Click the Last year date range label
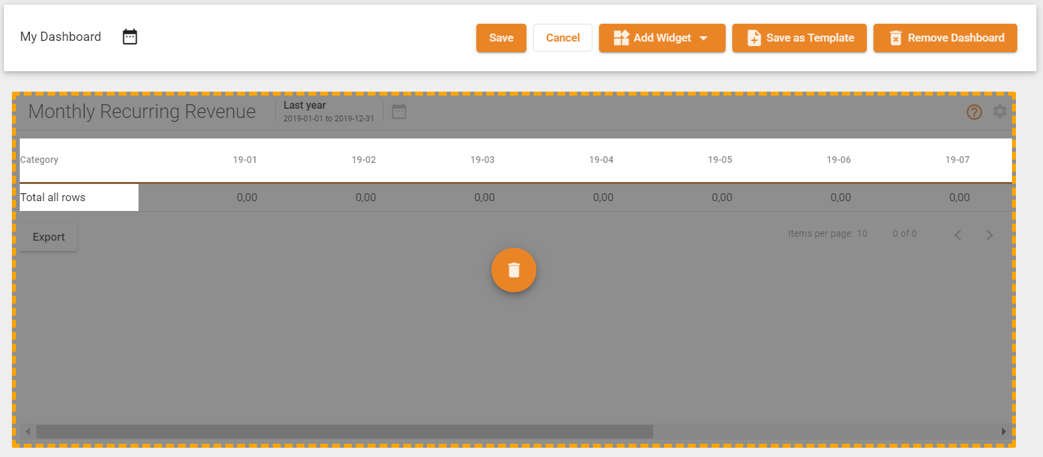 (305, 105)
